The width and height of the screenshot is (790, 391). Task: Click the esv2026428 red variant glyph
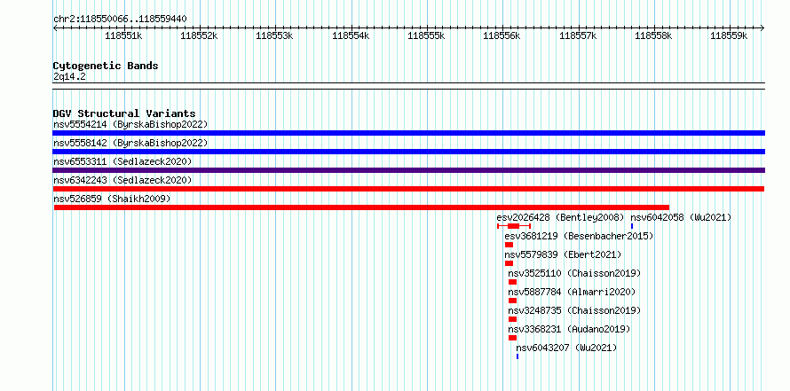[x=514, y=226]
